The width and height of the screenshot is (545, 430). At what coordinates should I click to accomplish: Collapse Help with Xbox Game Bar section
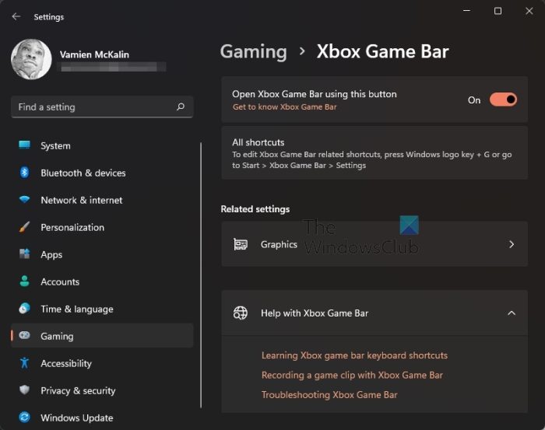[x=512, y=313]
